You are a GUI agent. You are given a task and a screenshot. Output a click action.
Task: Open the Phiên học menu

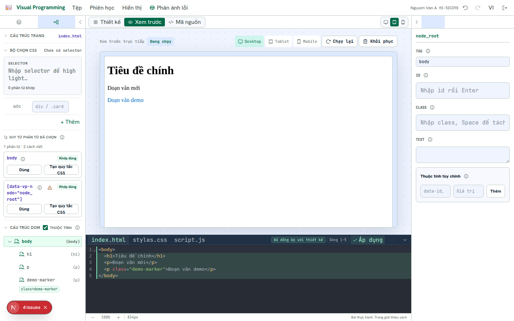[x=102, y=8]
